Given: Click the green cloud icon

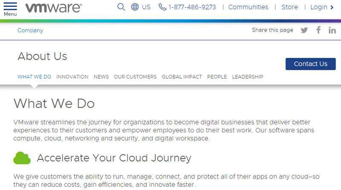Looking at the screenshot, I should click(22, 158).
